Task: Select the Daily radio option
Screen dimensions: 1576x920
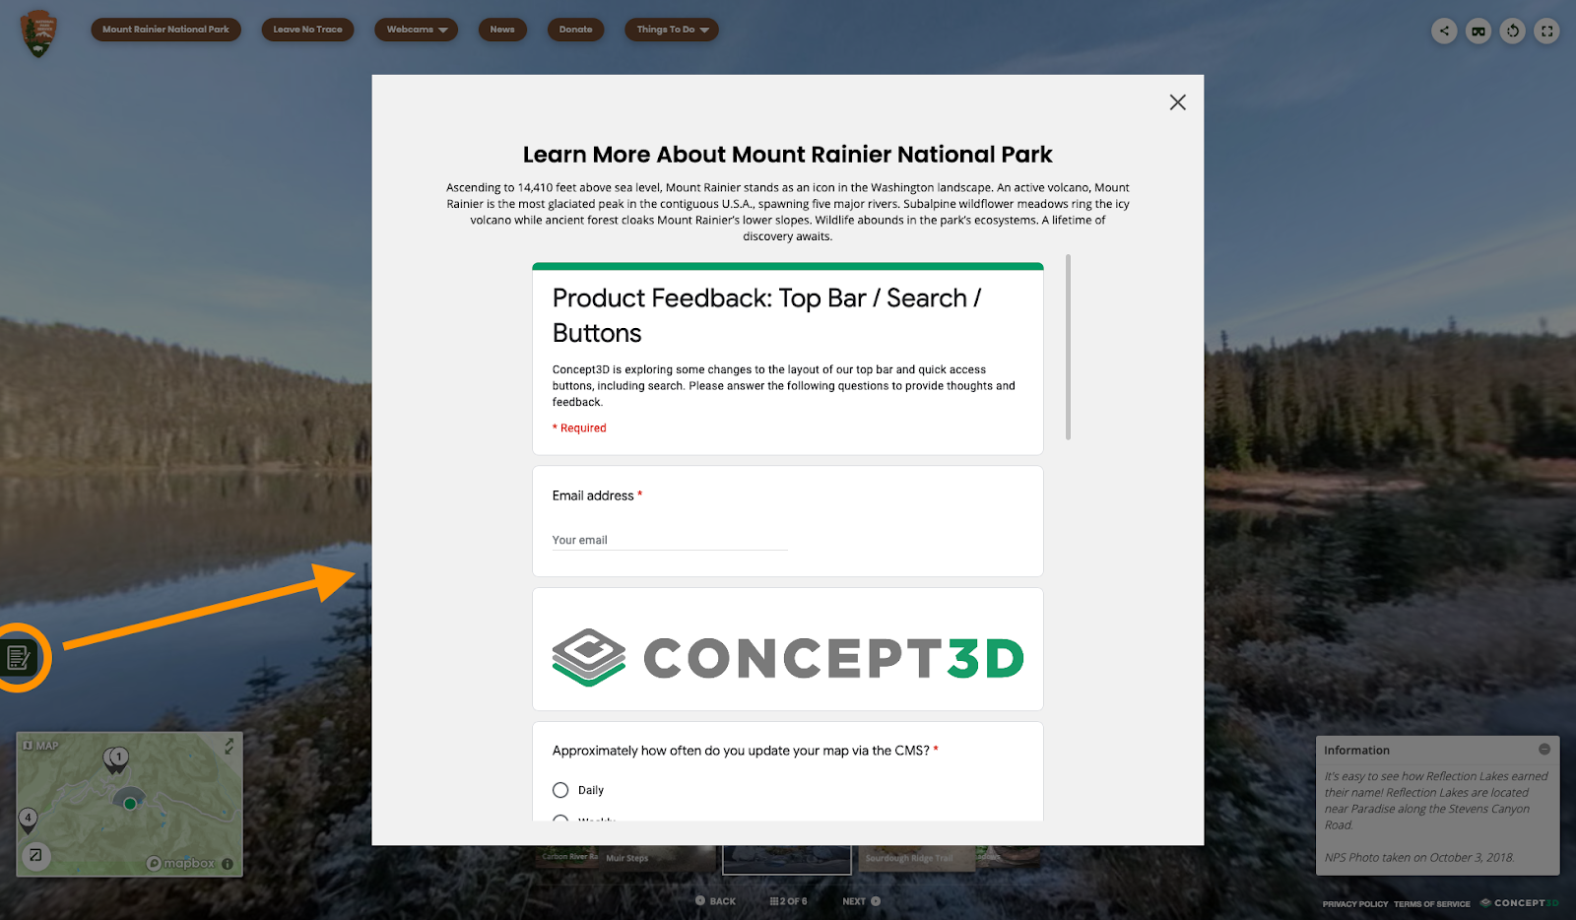Action: 560,790
